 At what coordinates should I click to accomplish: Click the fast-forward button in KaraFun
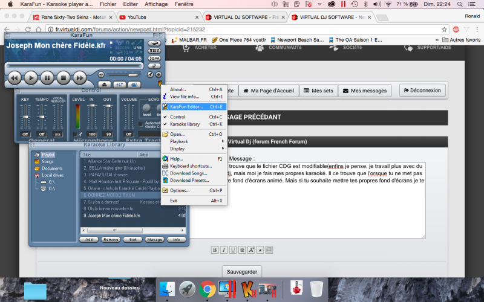[x=80, y=78]
